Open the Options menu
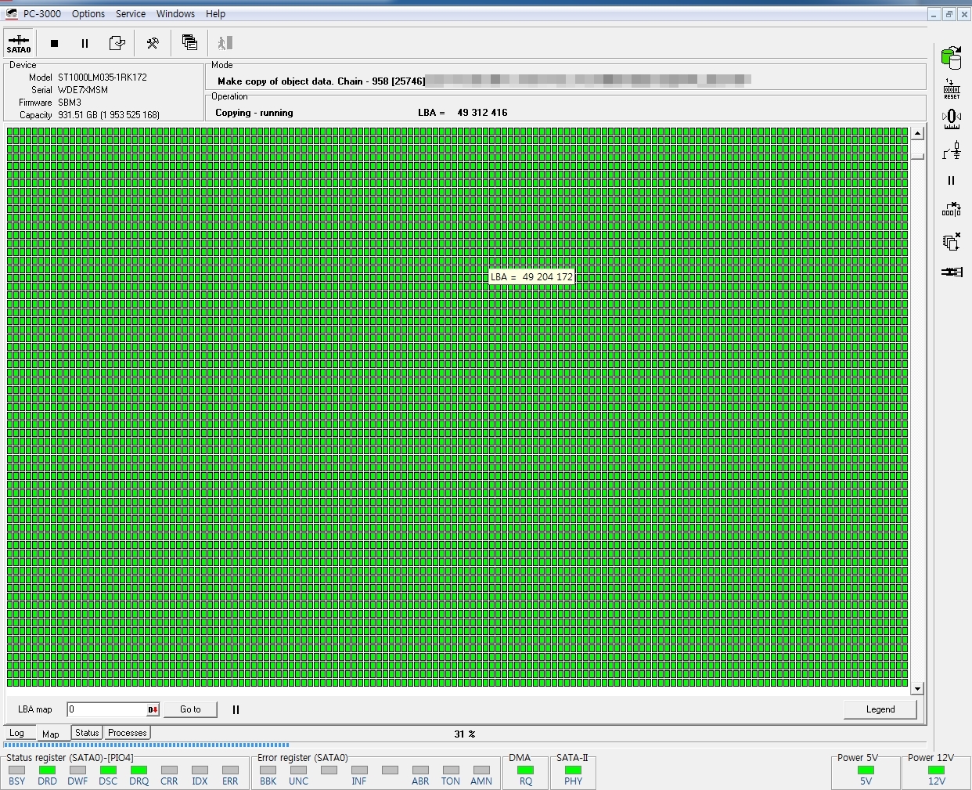 [88, 14]
